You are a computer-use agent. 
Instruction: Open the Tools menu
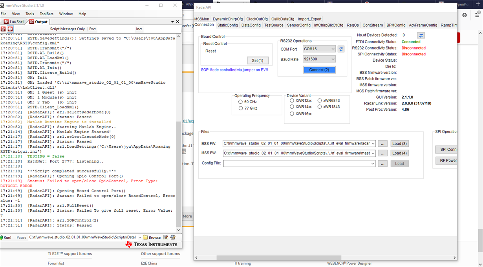pyautogui.click(x=30, y=14)
